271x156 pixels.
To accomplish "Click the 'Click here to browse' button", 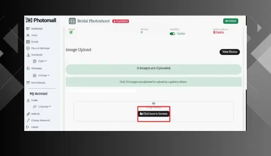I will (154, 114).
